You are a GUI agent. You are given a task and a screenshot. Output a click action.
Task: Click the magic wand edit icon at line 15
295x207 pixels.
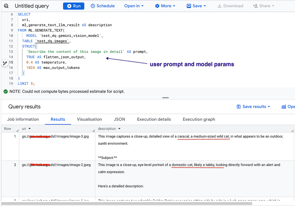click(5, 63)
